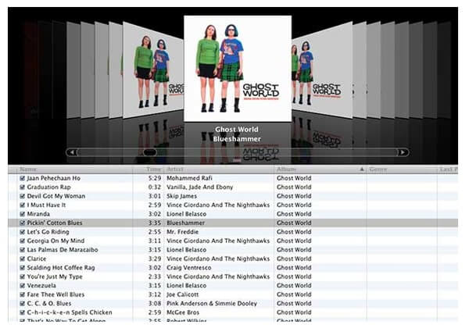The height and width of the screenshot is (328, 469).
Task: Uncheck the Let's Go Riding checkbox
Action: tap(22, 232)
